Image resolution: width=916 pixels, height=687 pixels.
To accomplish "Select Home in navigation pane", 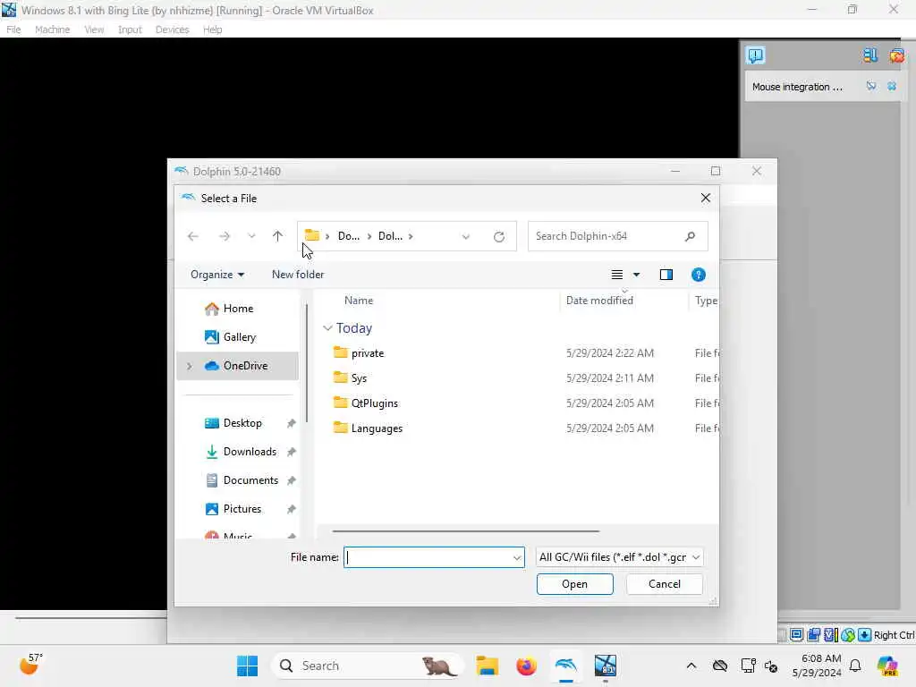I will point(237,309).
